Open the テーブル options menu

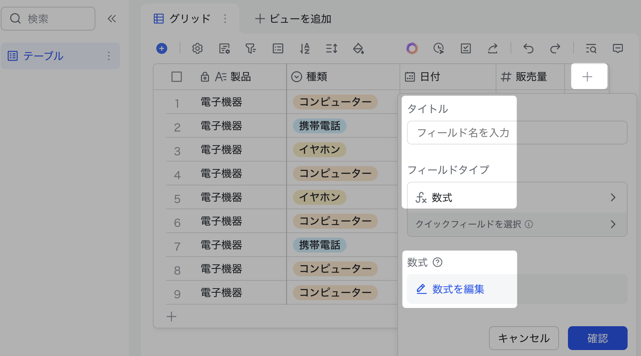[x=108, y=56]
